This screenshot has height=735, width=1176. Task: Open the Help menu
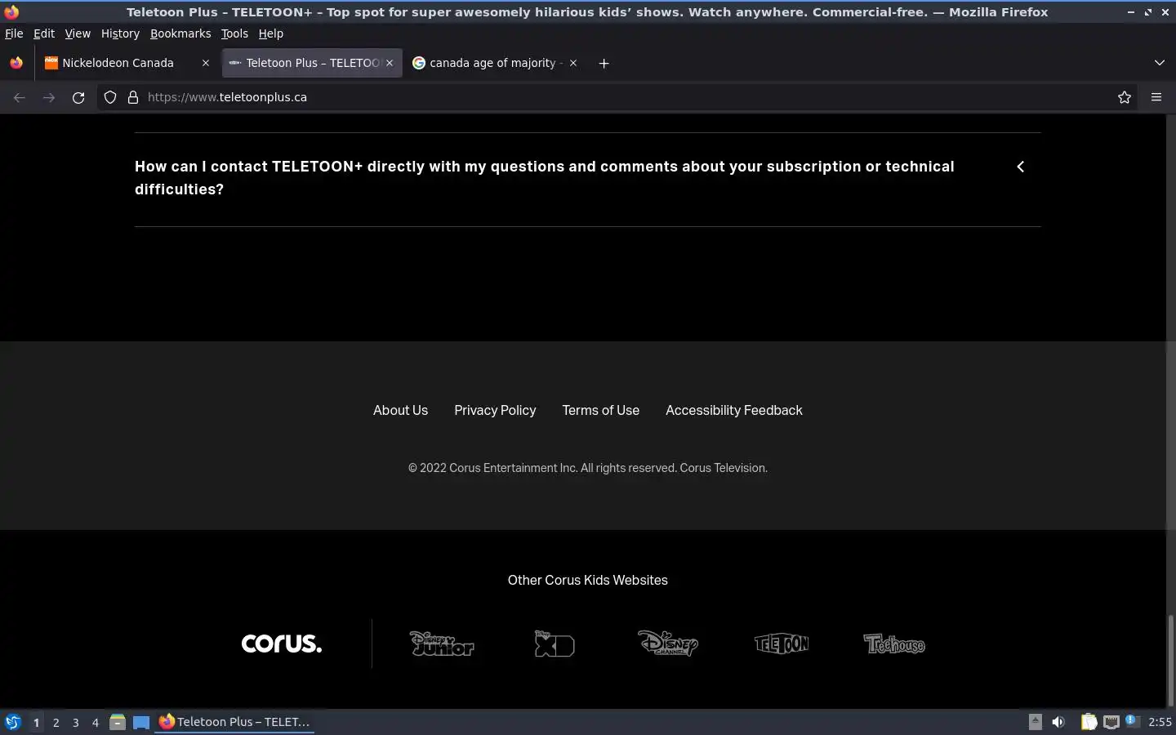tap(270, 33)
